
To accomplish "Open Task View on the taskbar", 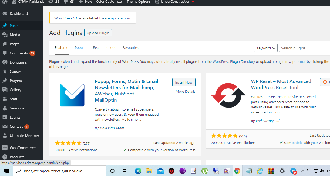I will 125,171.
